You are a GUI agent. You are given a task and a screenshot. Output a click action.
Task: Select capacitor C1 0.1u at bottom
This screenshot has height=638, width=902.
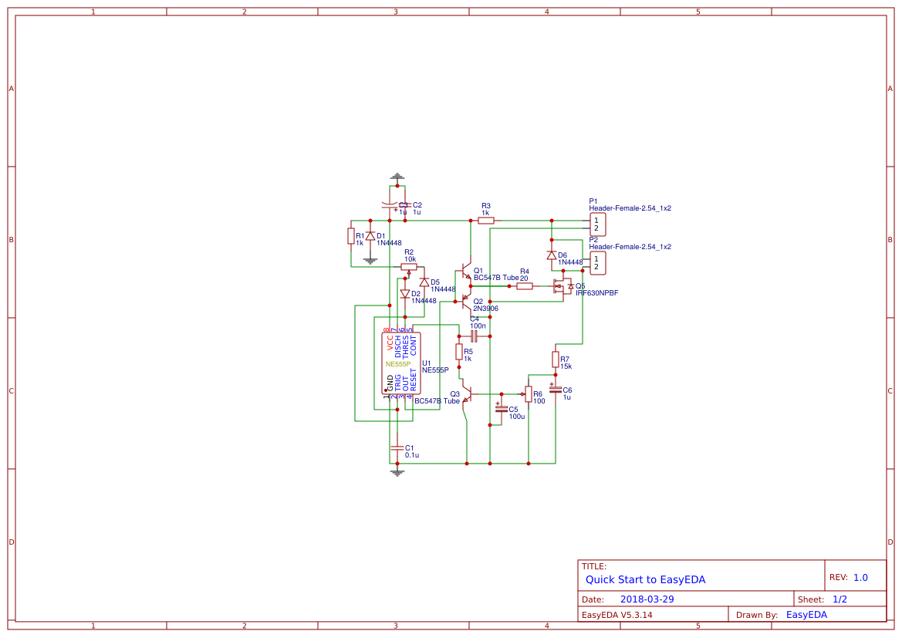(397, 447)
